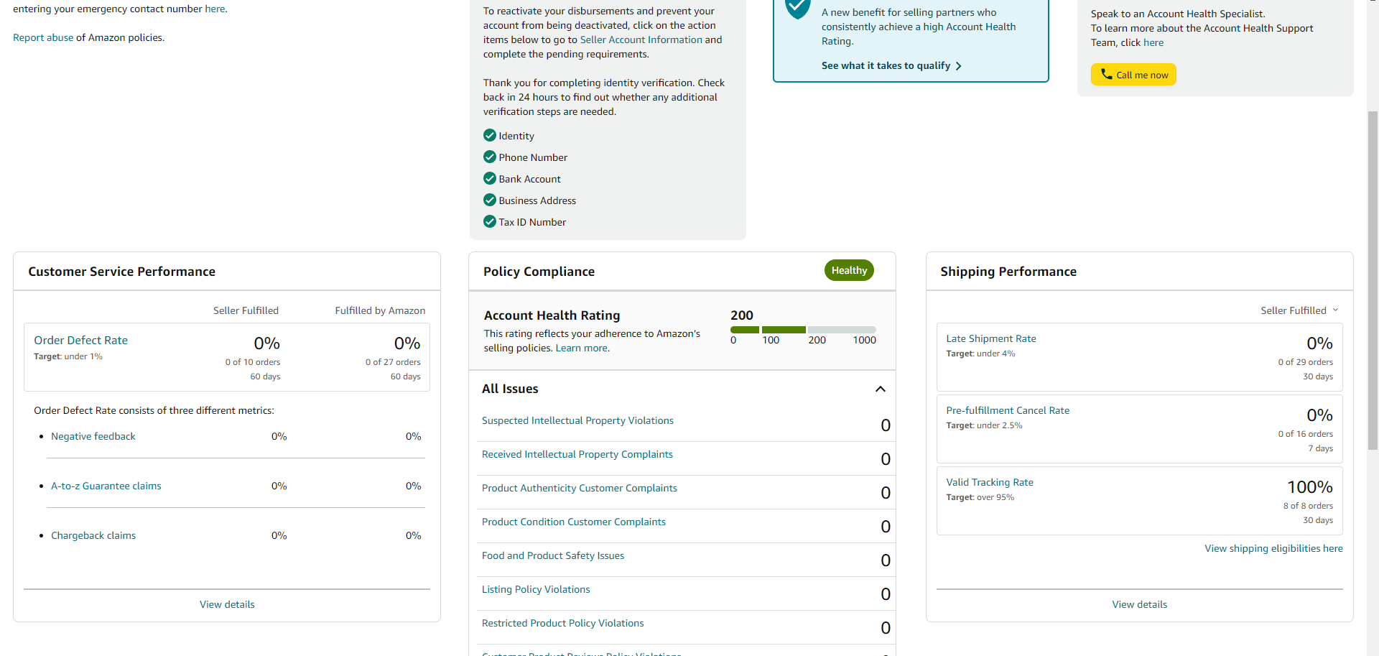Open Chargeback claims metric
Image resolution: width=1379 pixels, height=656 pixels.
[93, 535]
